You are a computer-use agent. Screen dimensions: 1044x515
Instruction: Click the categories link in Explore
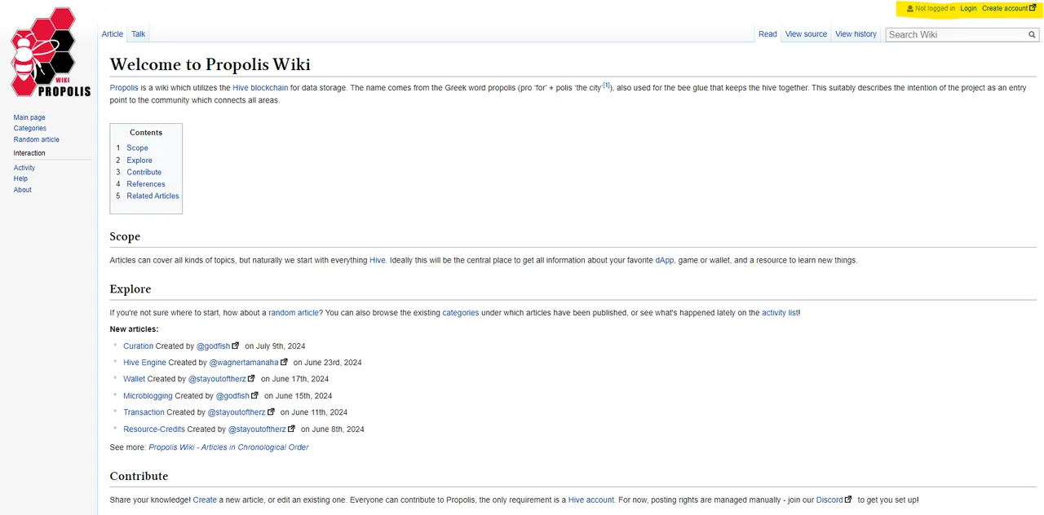pyautogui.click(x=461, y=313)
